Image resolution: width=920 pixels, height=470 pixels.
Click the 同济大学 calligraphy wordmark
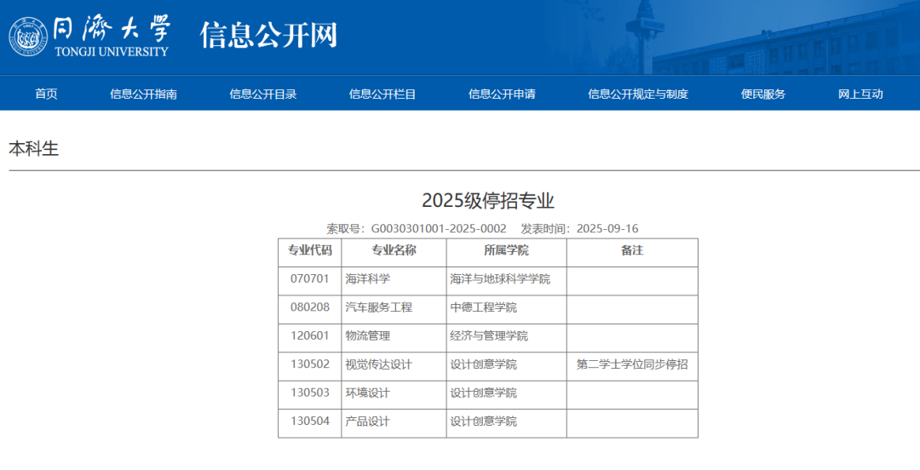(x=111, y=29)
